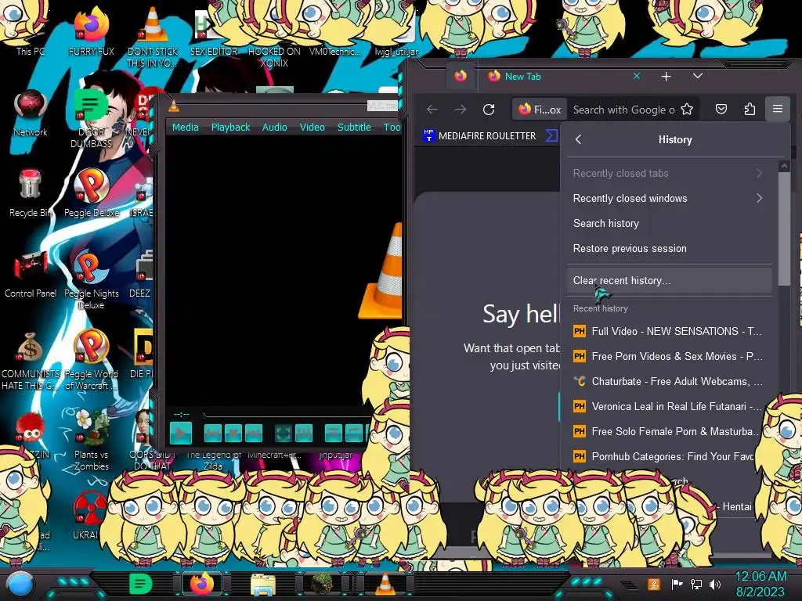Click Search history menu entry
Image resolution: width=802 pixels, height=601 pixels.
pos(669,223)
